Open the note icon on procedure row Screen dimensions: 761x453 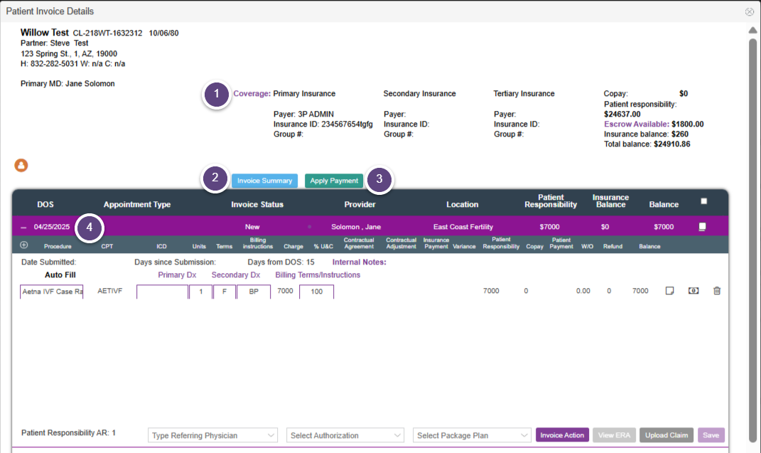tap(669, 291)
